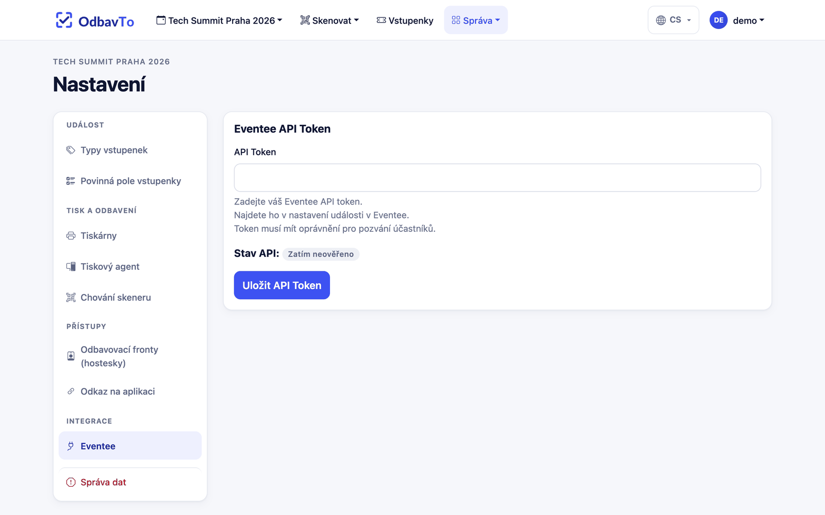This screenshot has height=515, width=825.
Task: Click the Tiskový agent device icon
Action: point(71,266)
